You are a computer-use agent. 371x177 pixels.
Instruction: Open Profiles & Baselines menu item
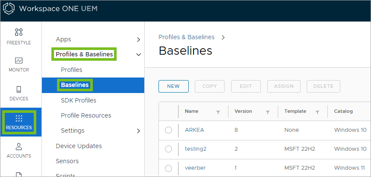[x=84, y=54]
